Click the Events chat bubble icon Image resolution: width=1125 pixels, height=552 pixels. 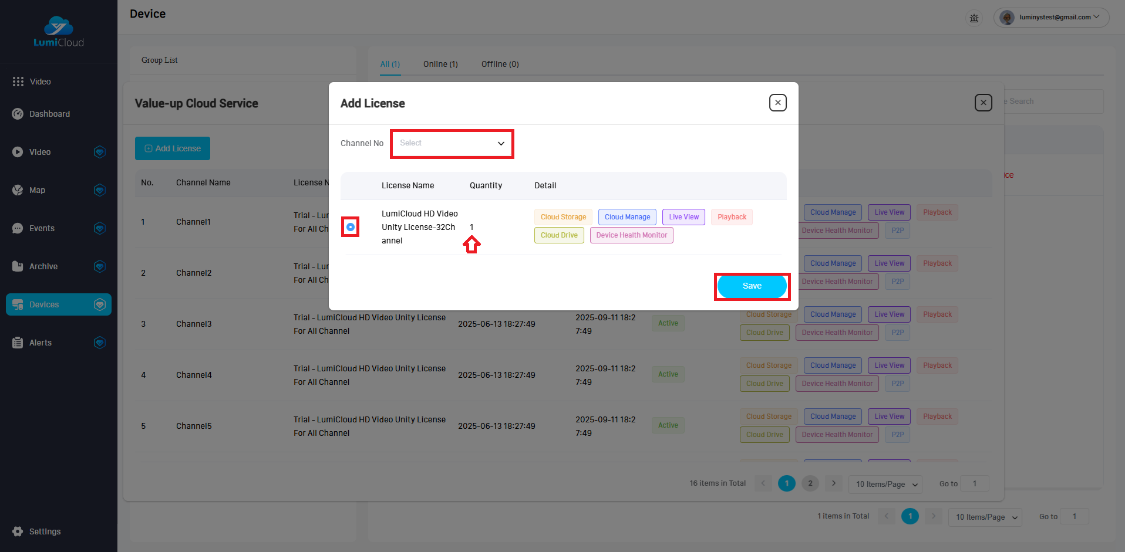(x=18, y=228)
